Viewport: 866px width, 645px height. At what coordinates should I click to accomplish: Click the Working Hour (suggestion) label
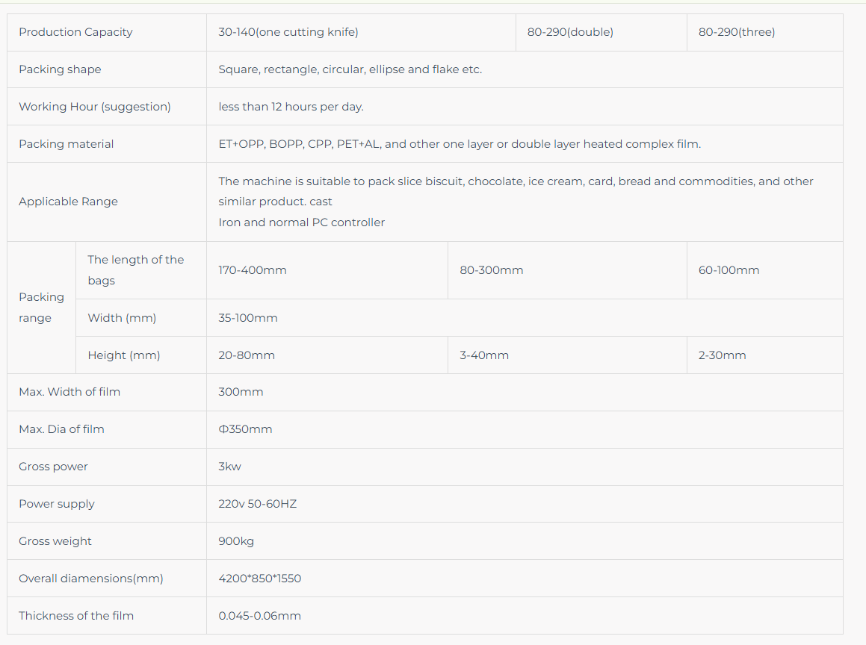click(x=95, y=107)
